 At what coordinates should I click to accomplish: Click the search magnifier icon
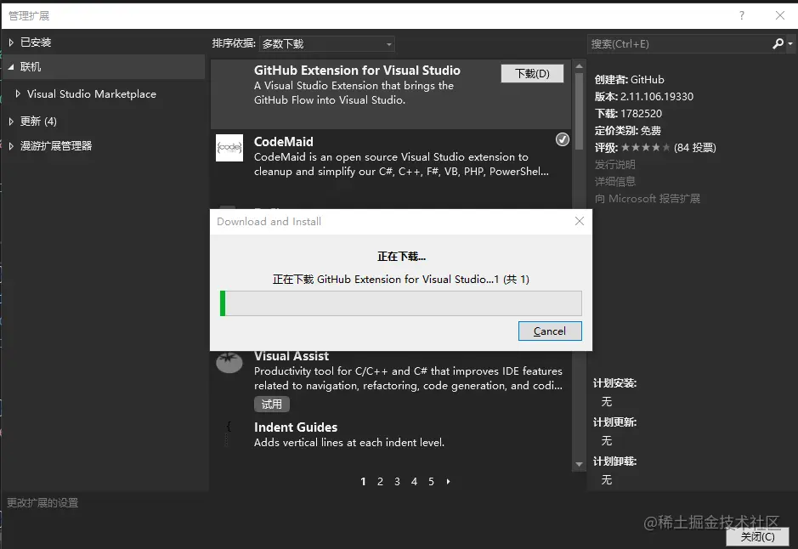(778, 43)
